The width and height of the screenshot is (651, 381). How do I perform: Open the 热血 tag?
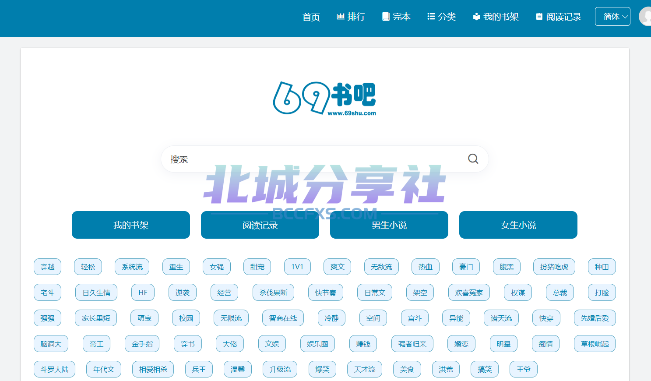426,267
